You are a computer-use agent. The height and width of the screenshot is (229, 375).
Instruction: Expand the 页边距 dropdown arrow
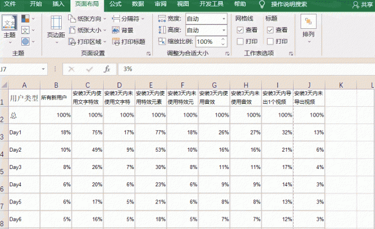coord(57,43)
